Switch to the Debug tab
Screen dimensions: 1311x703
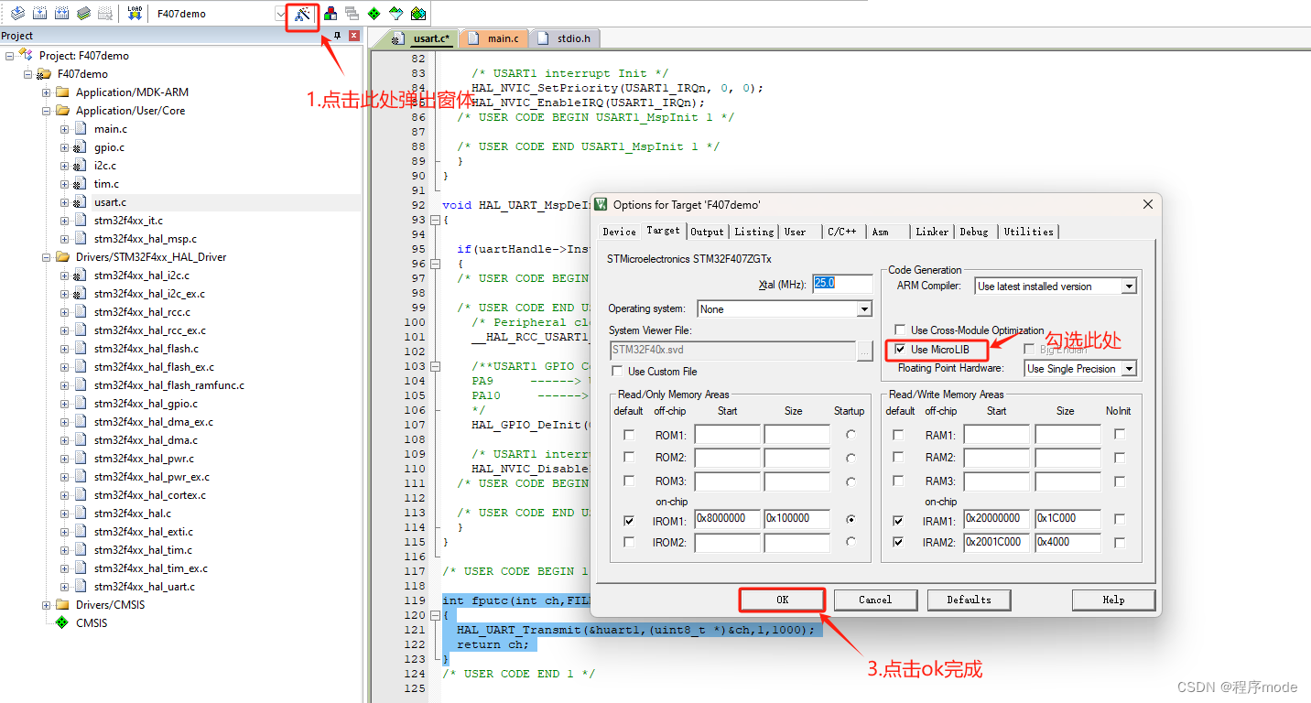pyautogui.click(x=974, y=232)
